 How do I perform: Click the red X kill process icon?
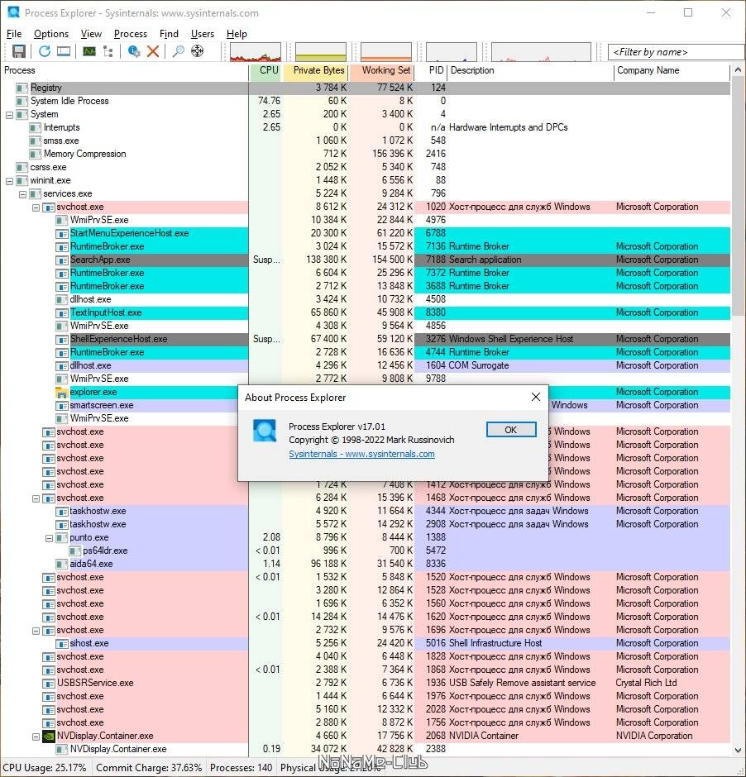coord(153,51)
